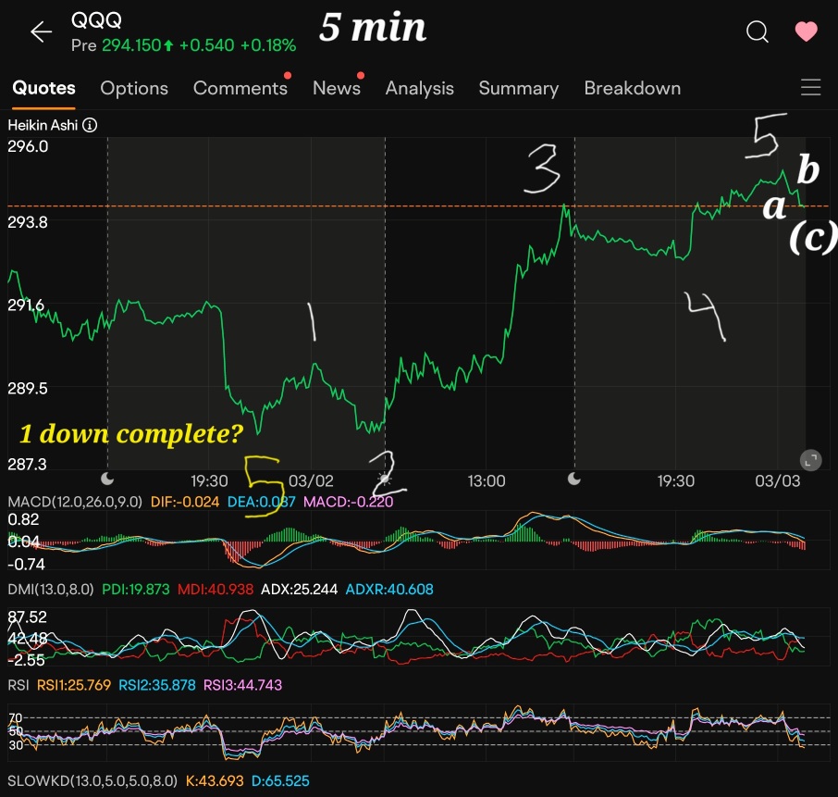Tap the K:43.693 value
Screen dimensions: 838x797
[215, 781]
